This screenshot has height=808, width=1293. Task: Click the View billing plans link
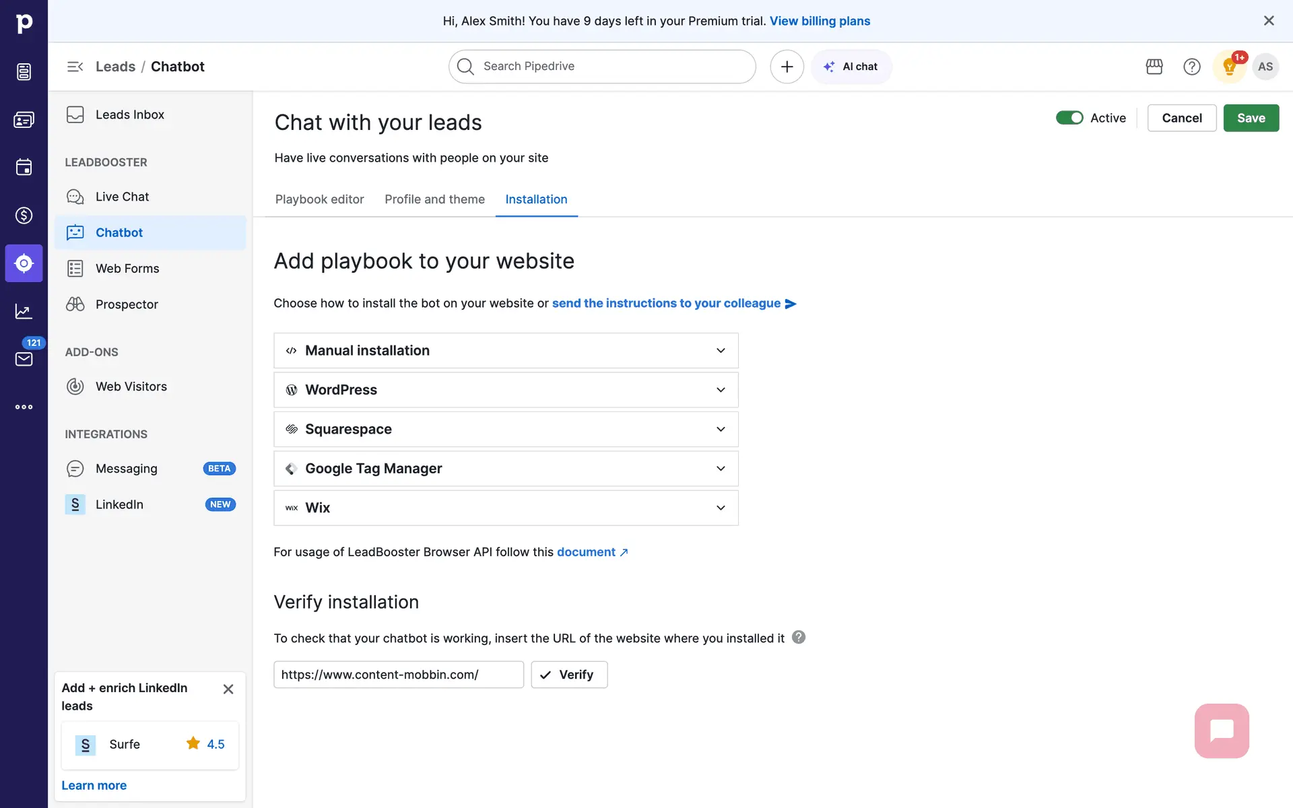(x=820, y=21)
